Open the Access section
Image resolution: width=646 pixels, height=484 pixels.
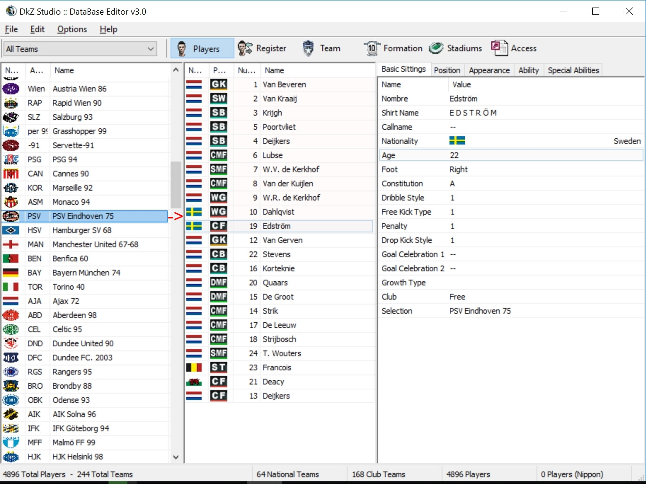(x=514, y=49)
